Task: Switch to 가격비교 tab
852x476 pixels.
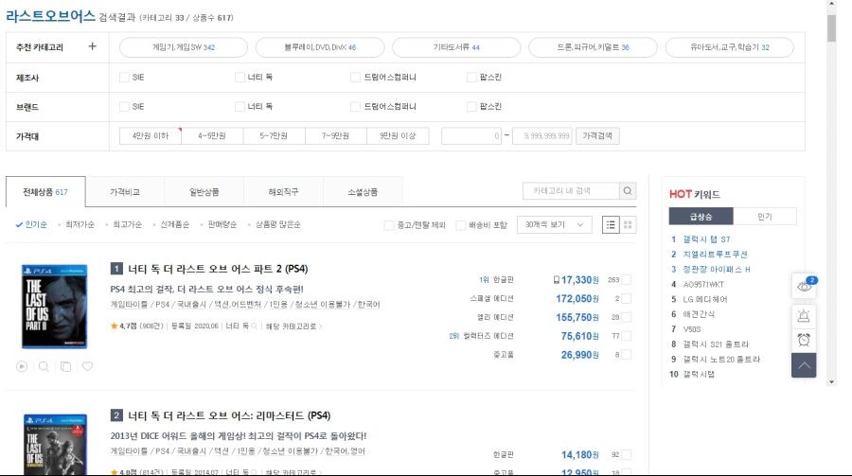Action: (x=125, y=192)
